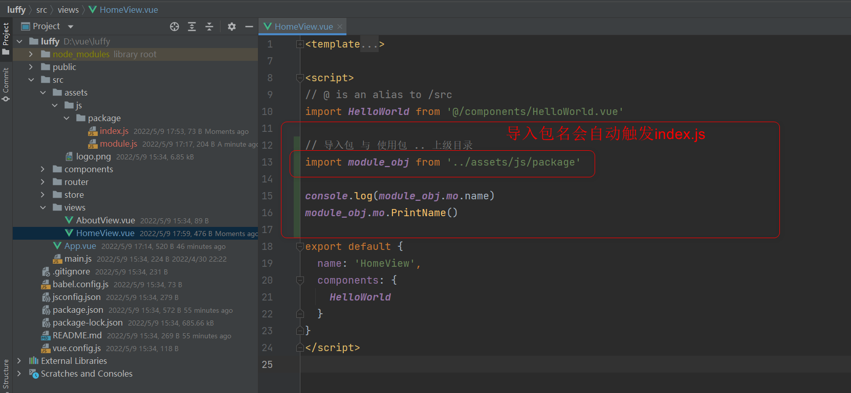
Task: Click the Chinese comment on line 12
Action: [x=389, y=146]
